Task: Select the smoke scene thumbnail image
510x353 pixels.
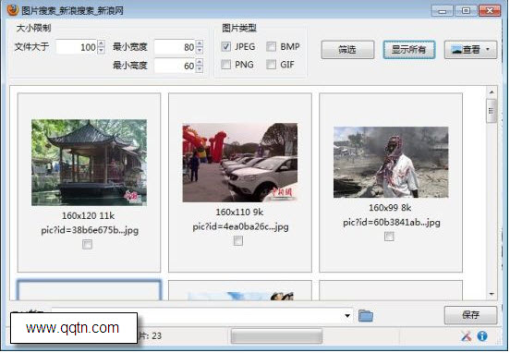Action: (391, 162)
